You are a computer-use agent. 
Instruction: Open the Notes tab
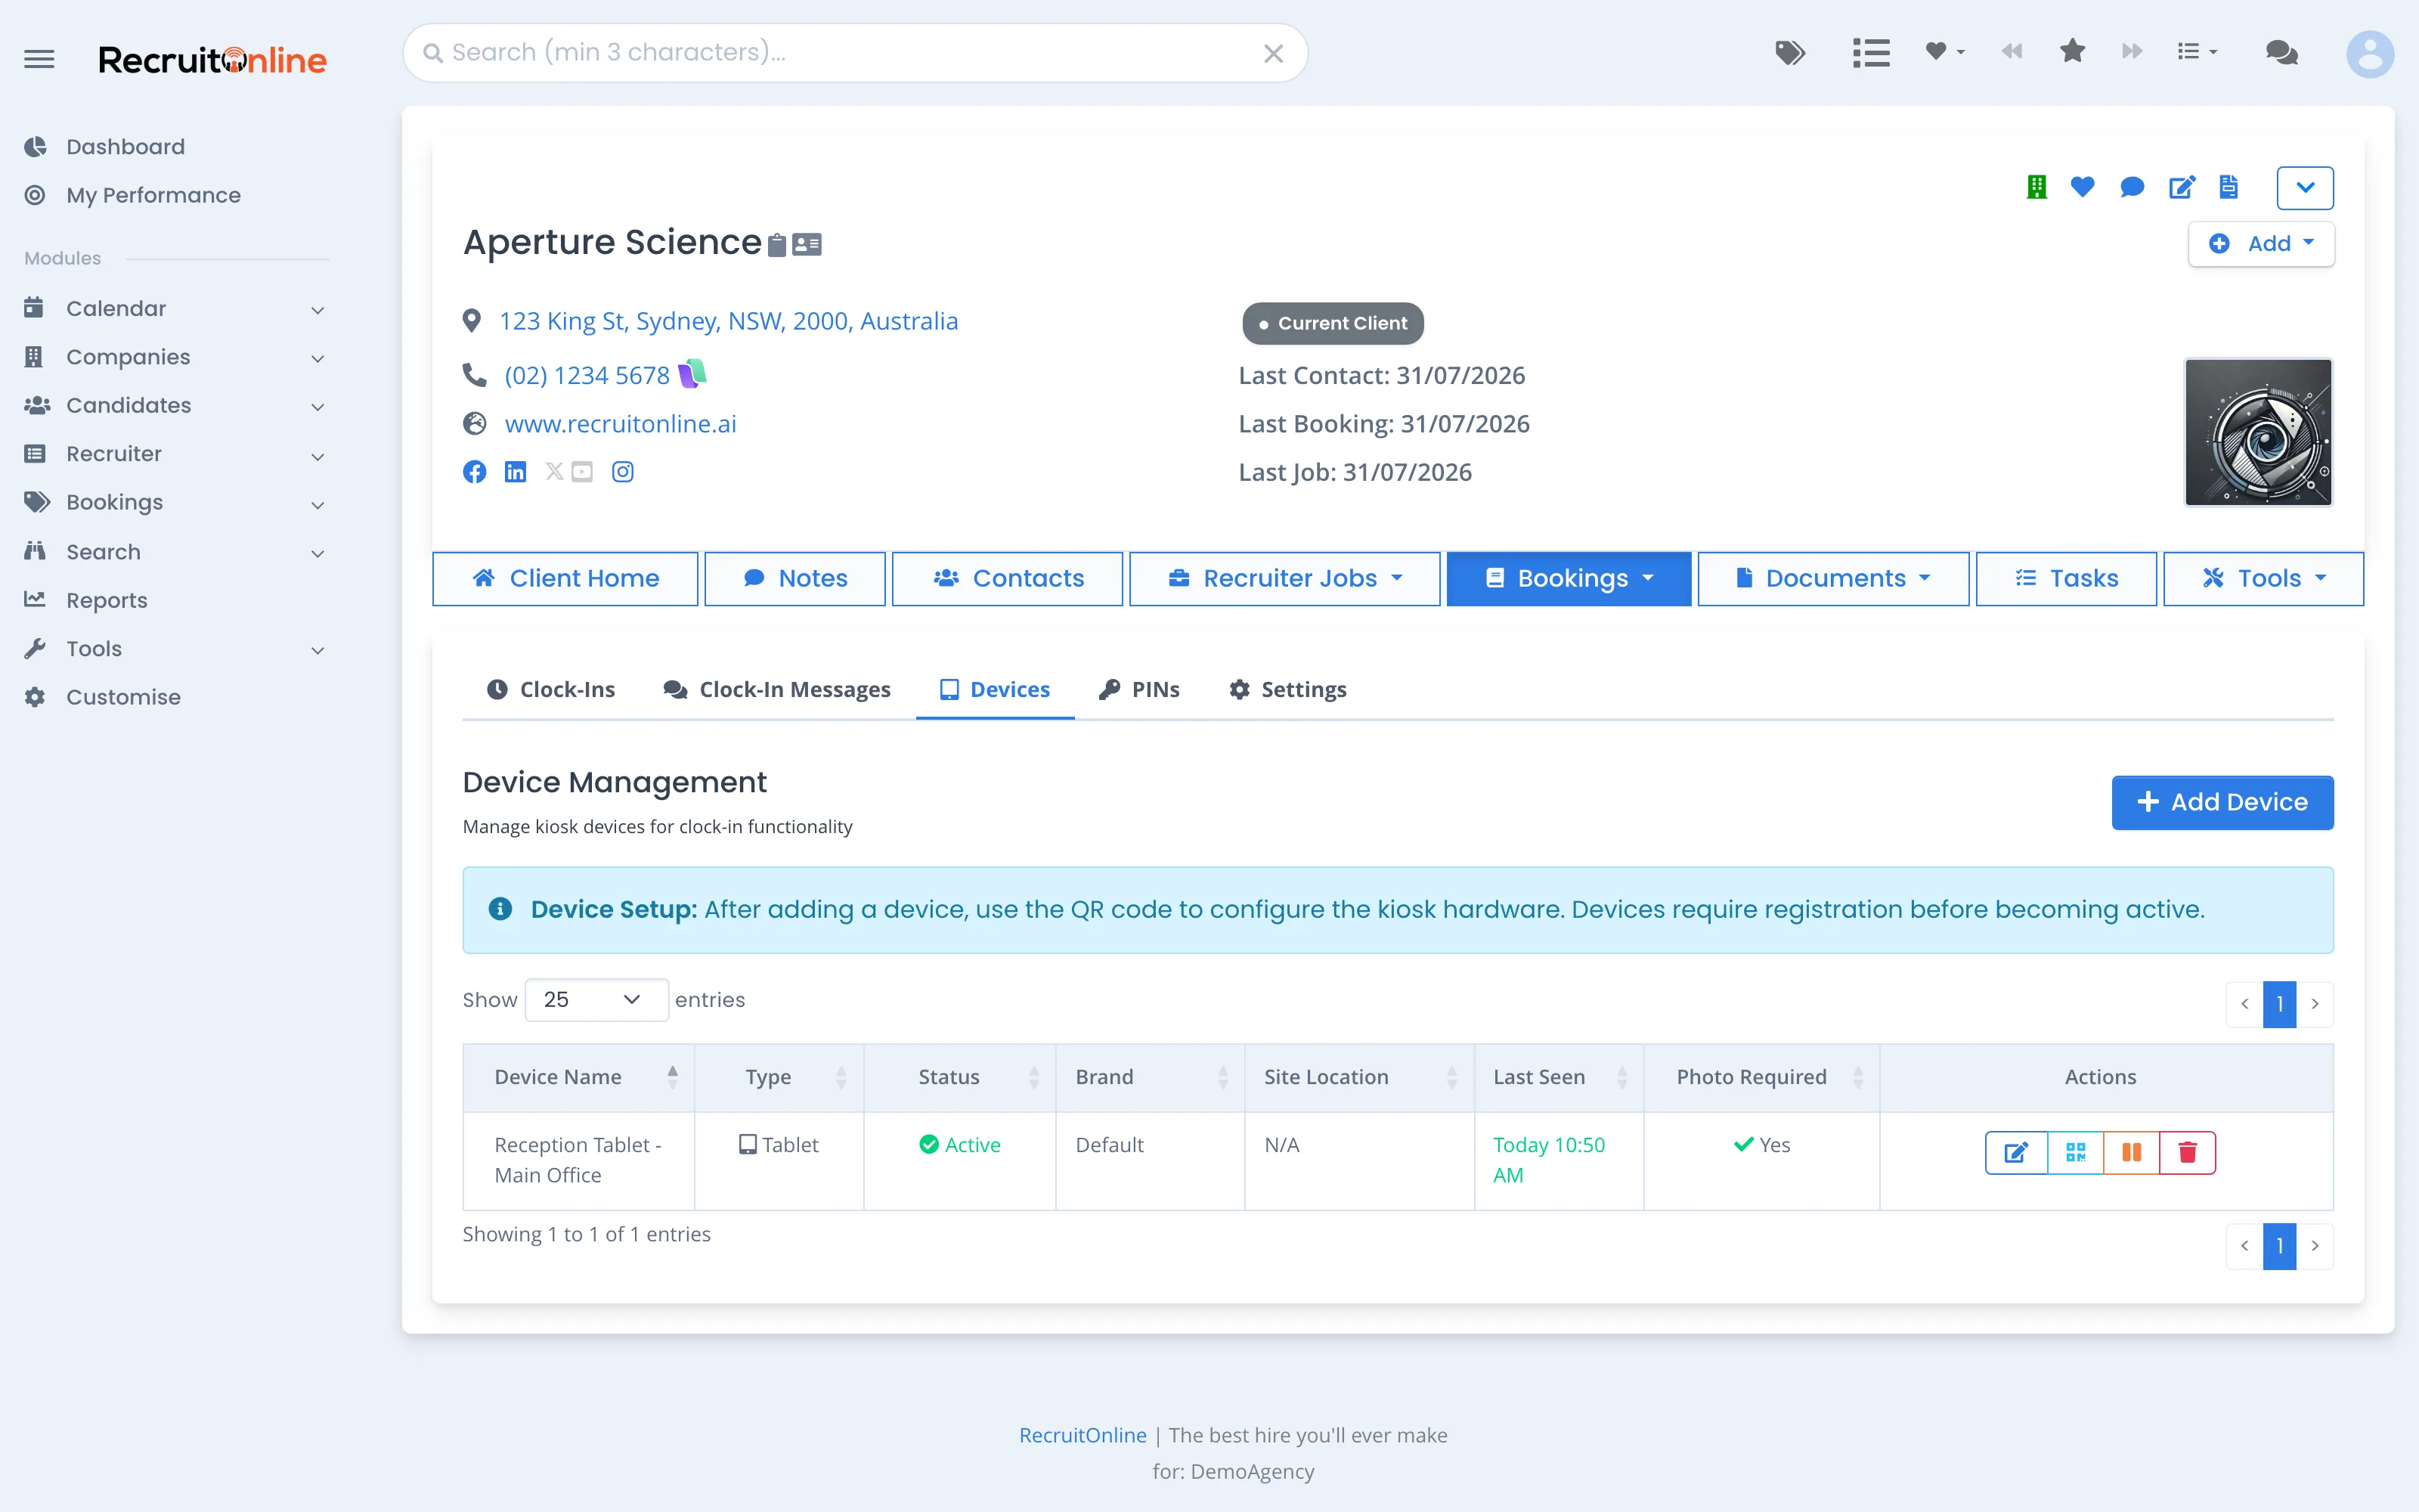point(796,579)
